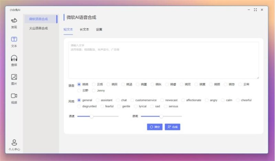The width and height of the screenshot is (275, 161).
Task: Click the 合成 synthesize button
Action: tap(173, 127)
